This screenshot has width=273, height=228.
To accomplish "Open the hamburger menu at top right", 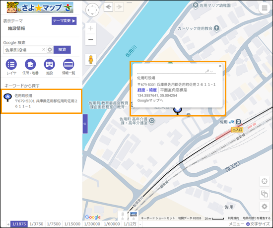I will [x=265, y=8].
